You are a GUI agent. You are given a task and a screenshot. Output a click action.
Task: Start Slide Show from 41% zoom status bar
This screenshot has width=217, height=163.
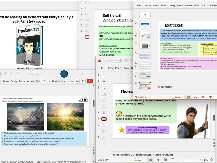click(173, 160)
